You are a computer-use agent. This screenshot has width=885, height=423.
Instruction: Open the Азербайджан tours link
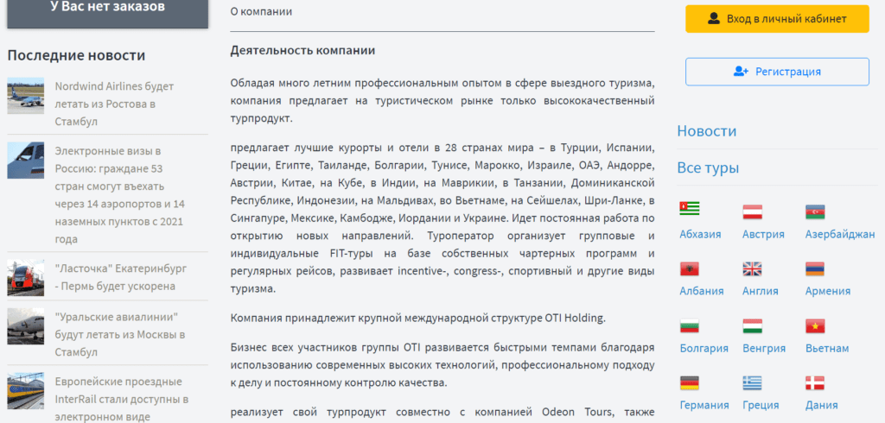pyautogui.click(x=840, y=234)
